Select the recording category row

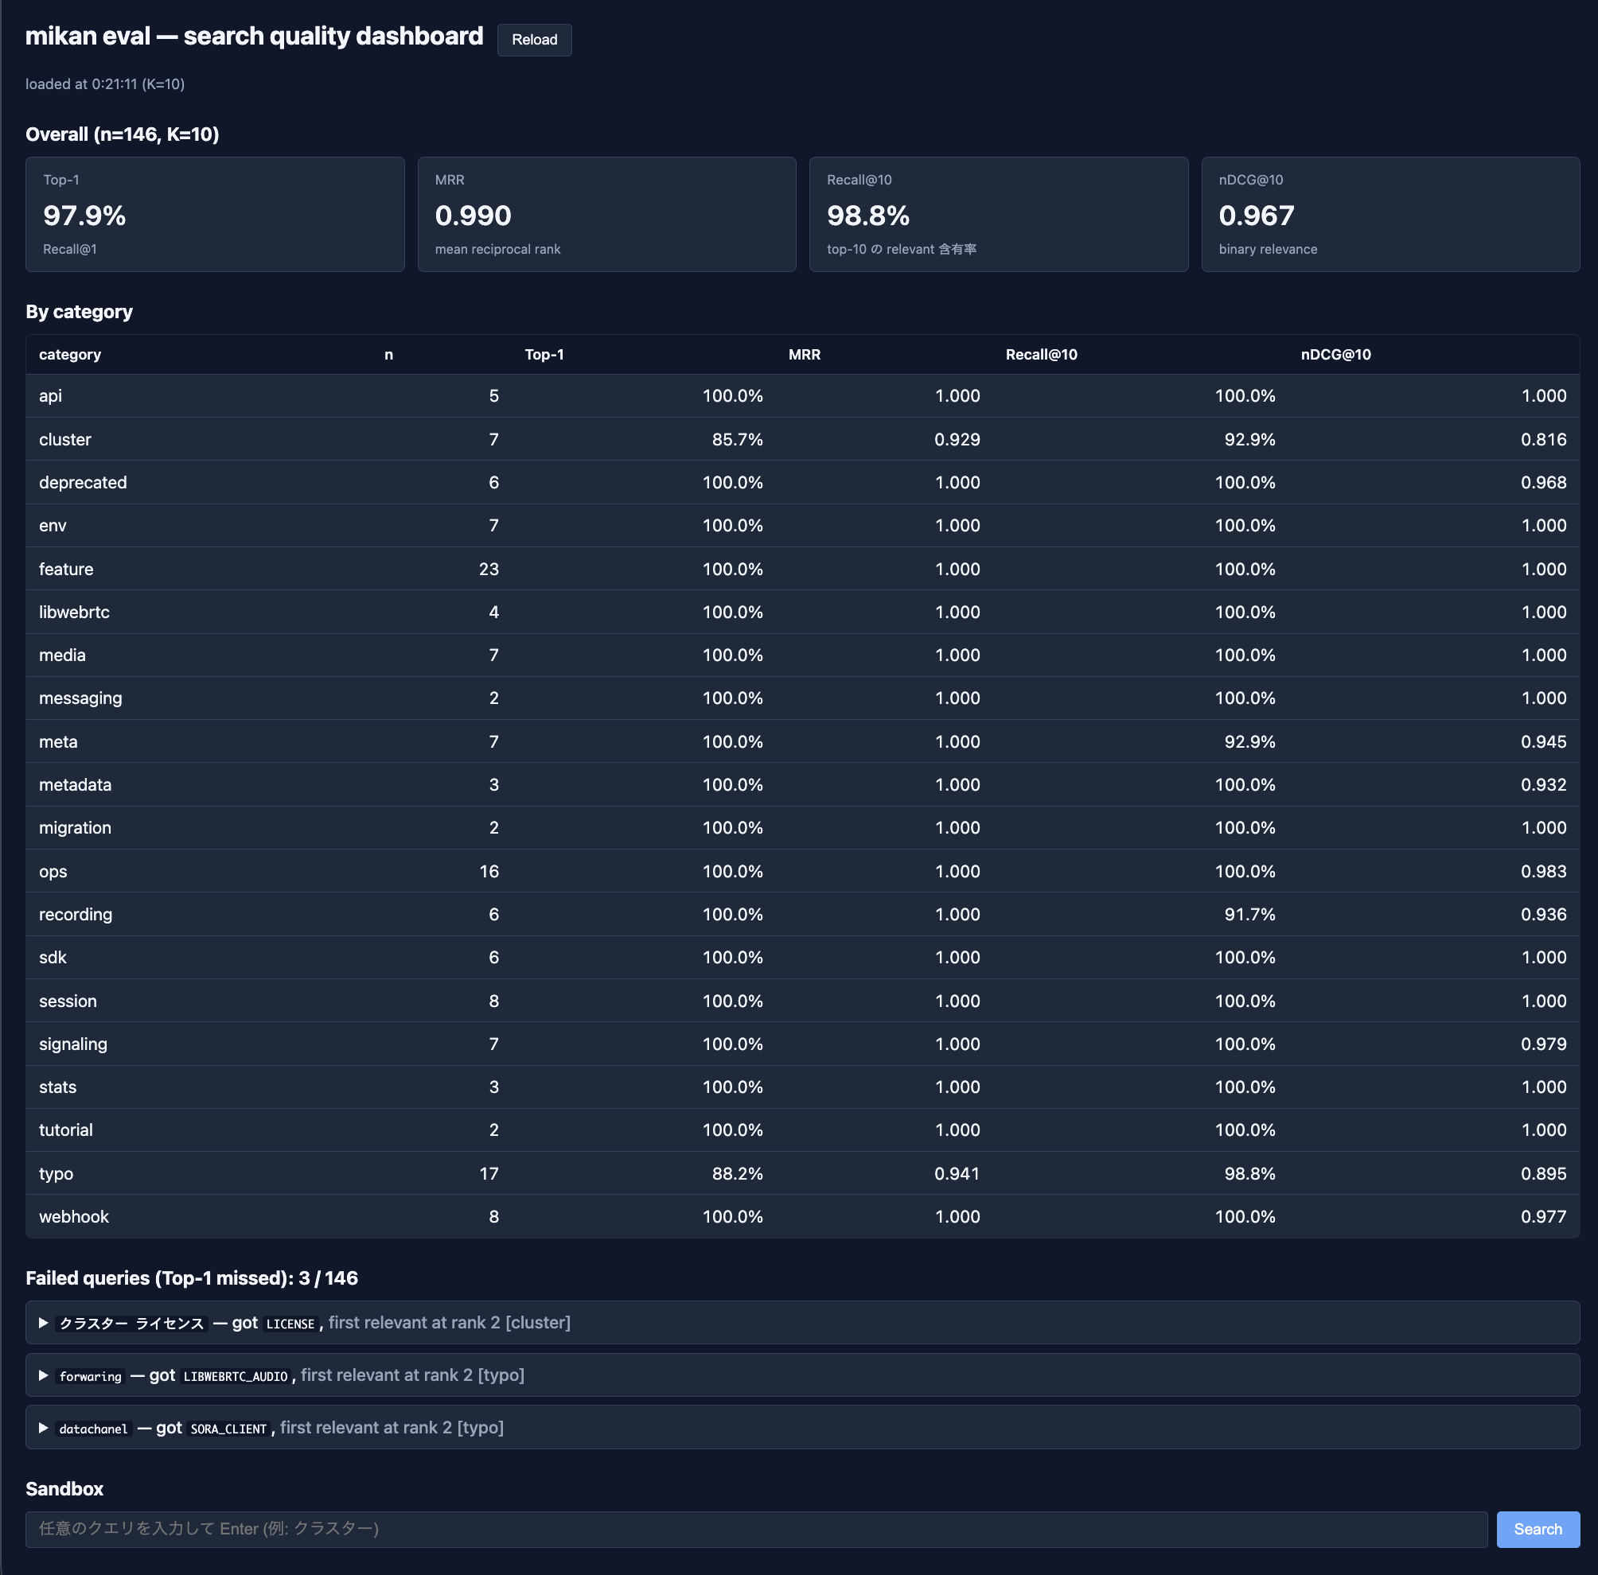(x=76, y=915)
